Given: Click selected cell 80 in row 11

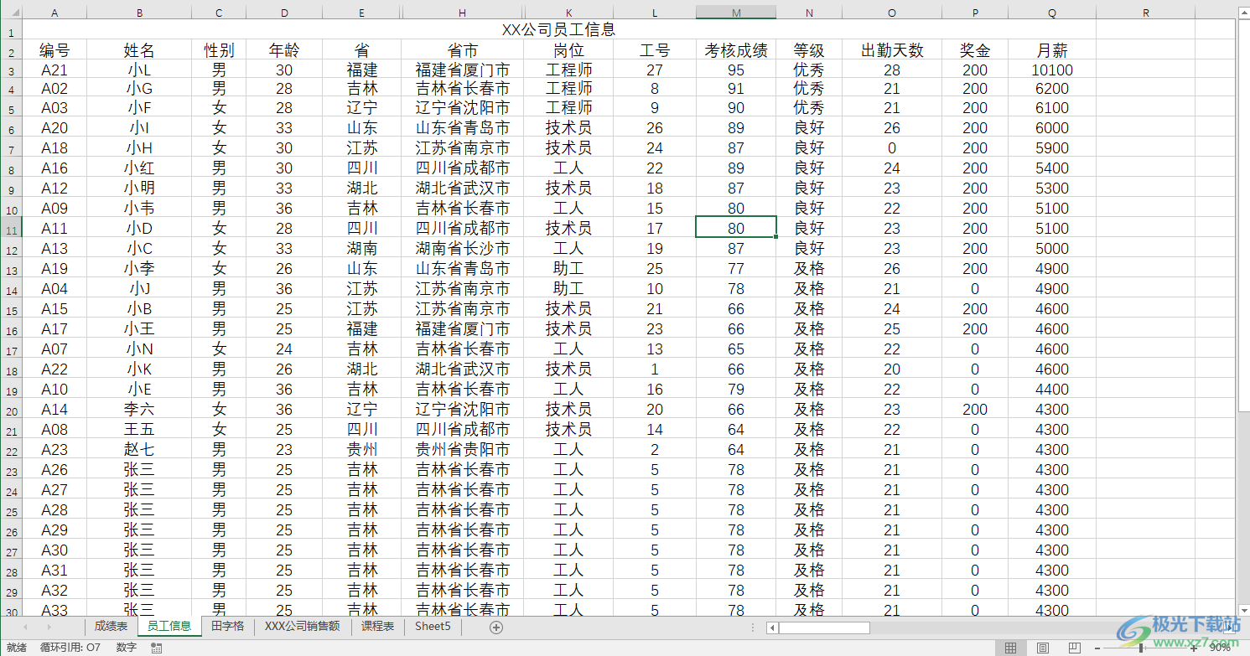Looking at the screenshot, I should coord(736,228).
